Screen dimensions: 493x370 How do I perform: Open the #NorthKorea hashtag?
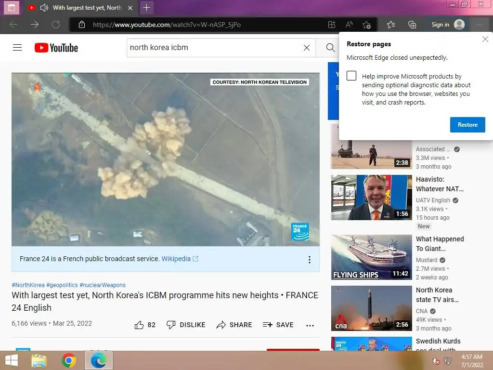(x=28, y=285)
